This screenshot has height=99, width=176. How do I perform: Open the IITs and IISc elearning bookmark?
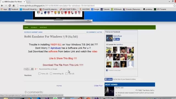(x=49, y=9)
